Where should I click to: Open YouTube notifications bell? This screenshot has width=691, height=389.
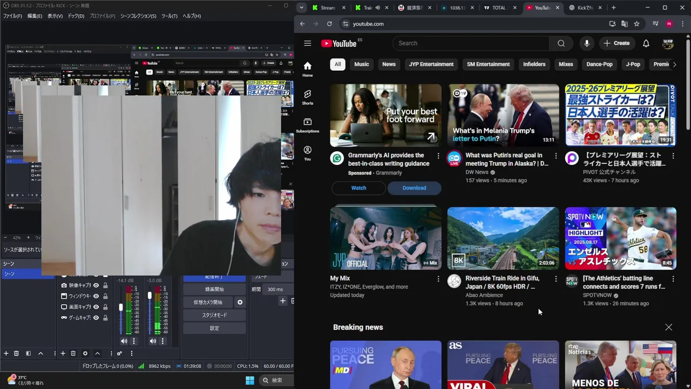[646, 43]
